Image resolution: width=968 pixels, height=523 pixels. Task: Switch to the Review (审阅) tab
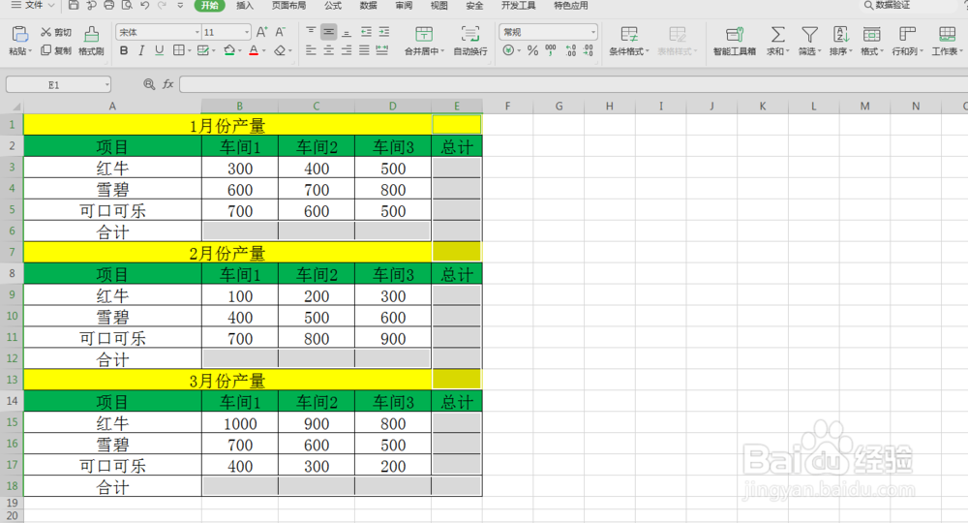pos(404,6)
